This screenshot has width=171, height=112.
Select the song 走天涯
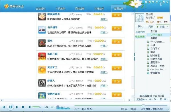point(154,31)
